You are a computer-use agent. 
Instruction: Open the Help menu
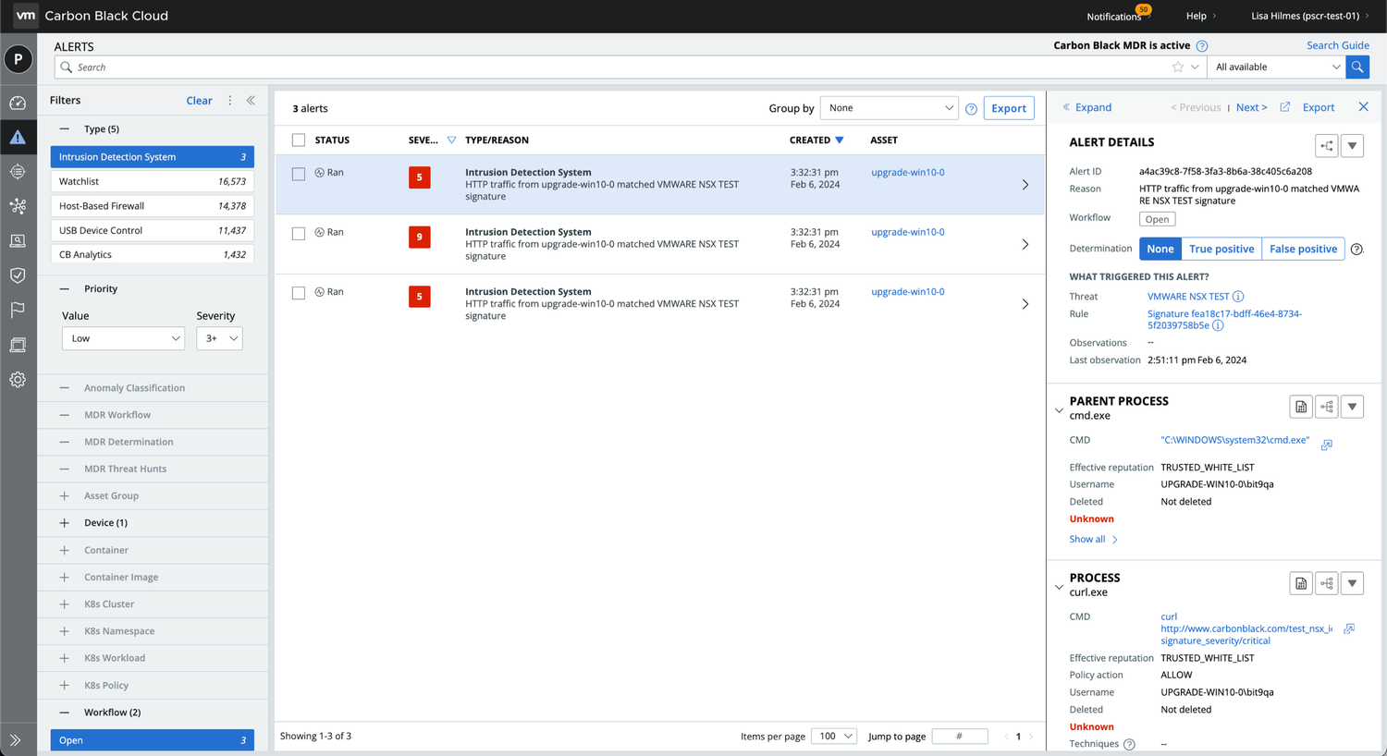pyautogui.click(x=1201, y=16)
